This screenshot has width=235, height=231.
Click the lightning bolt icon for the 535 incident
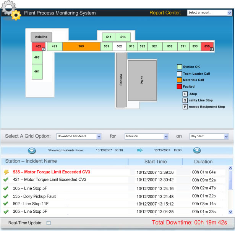click(x=6, y=172)
